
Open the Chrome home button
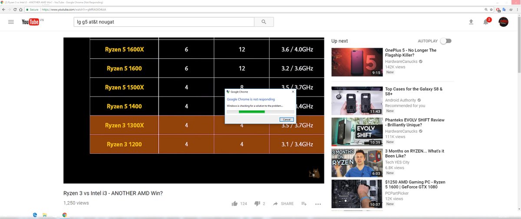(20, 9)
